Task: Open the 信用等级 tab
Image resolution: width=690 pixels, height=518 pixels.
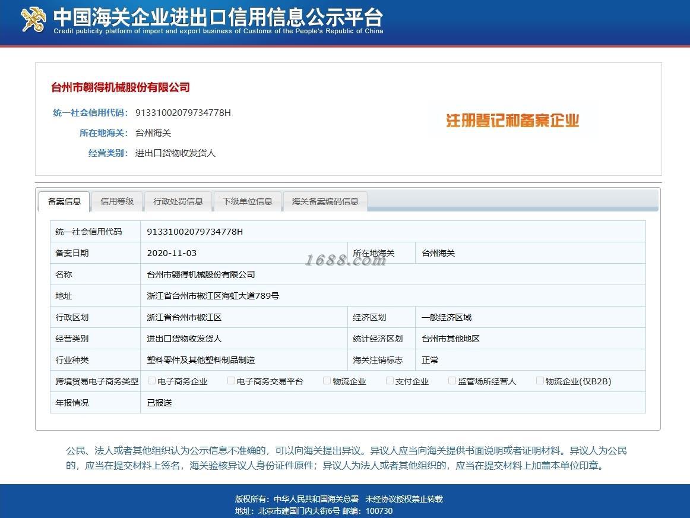Action: coord(117,201)
